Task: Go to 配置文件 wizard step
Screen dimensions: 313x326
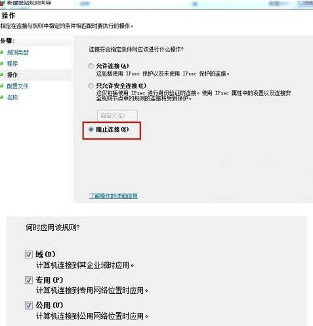Action: [18, 86]
